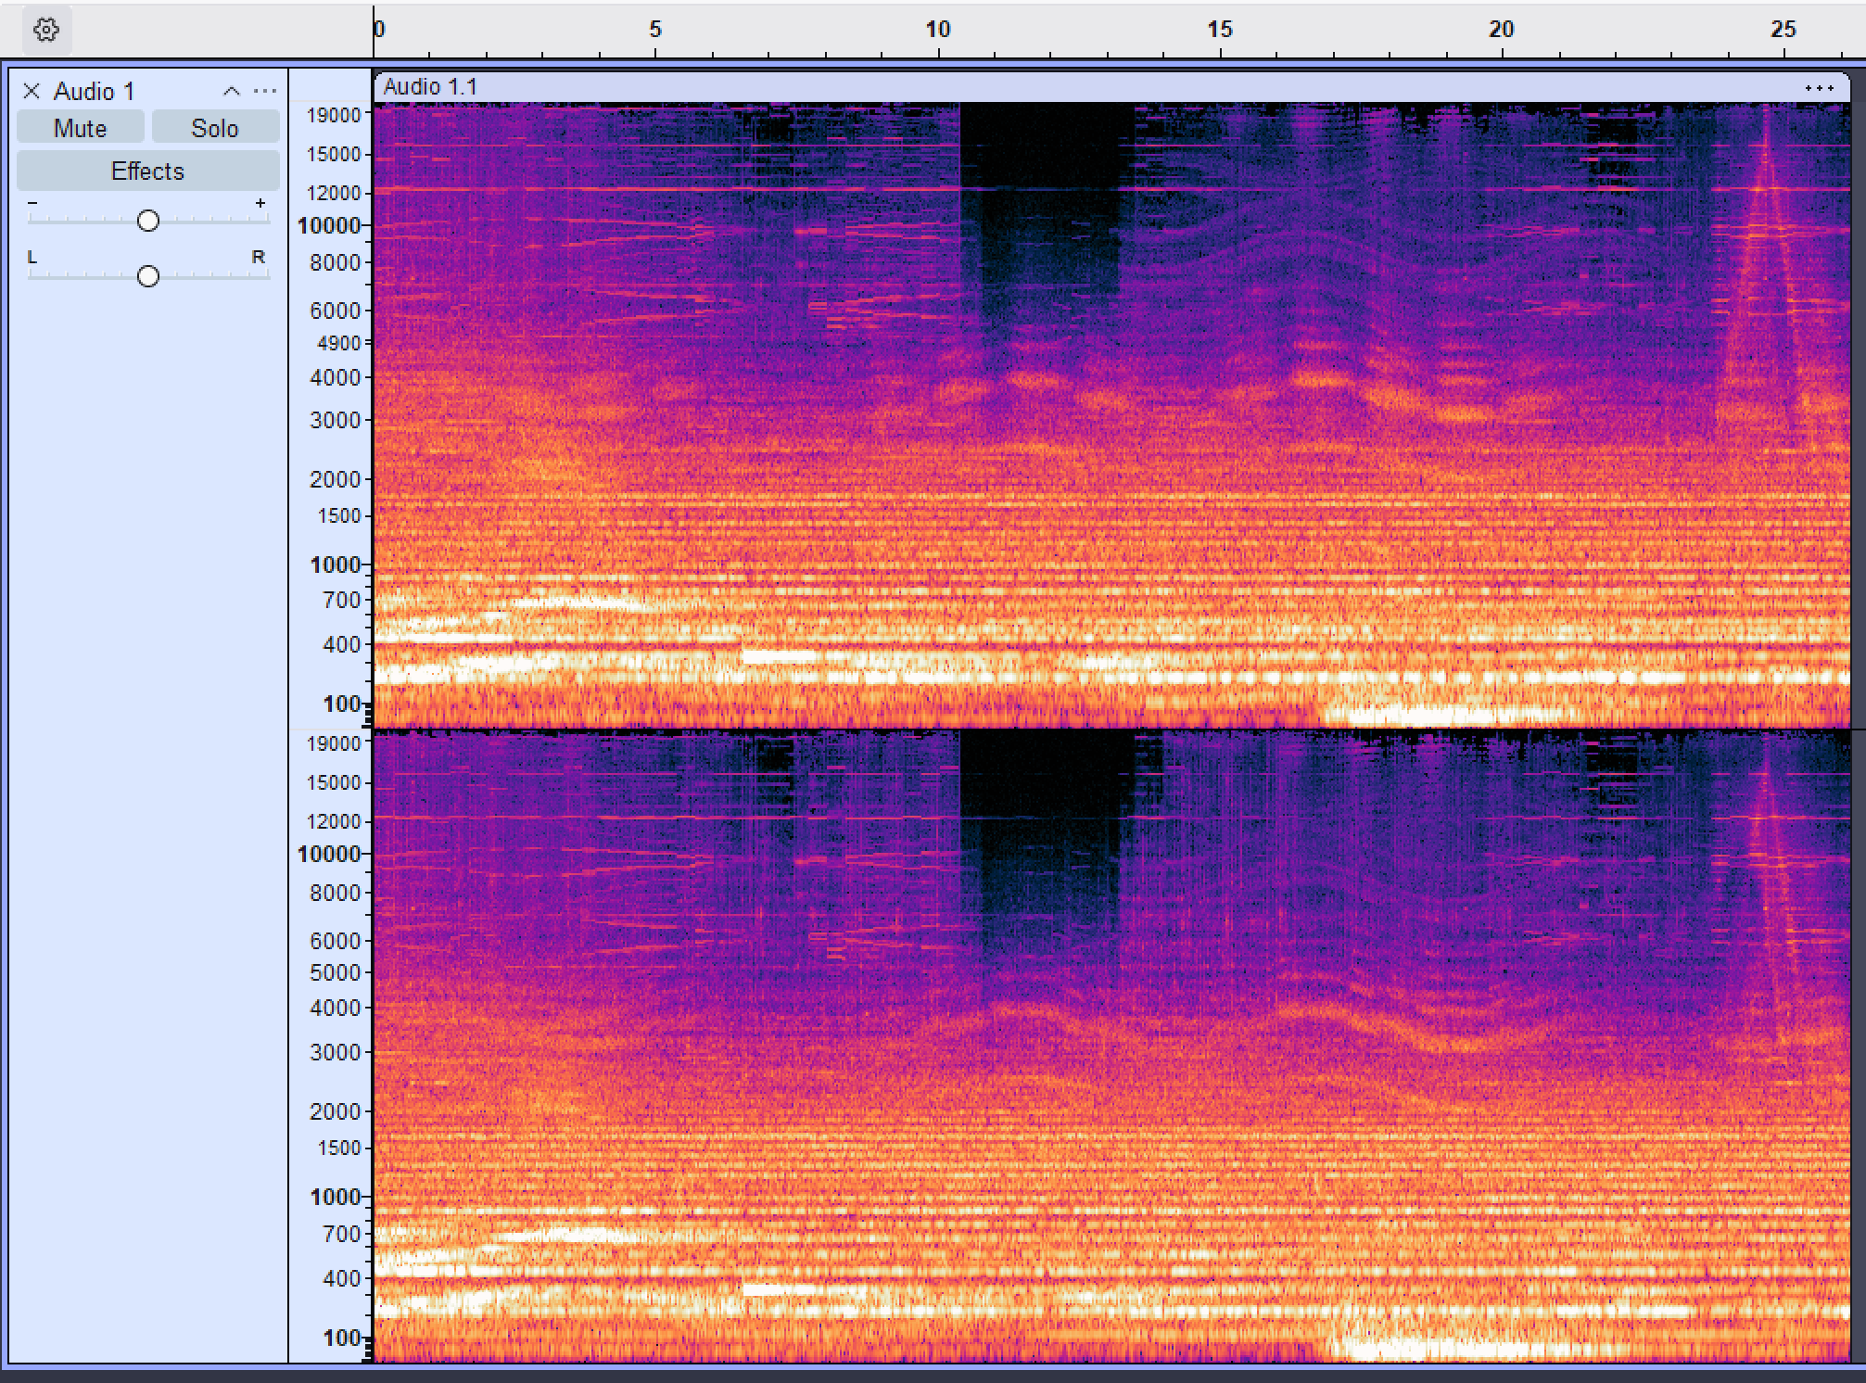Collapse the Audio 1 track
This screenshot has width=1866, height=1383.
[x=232, y=91]
